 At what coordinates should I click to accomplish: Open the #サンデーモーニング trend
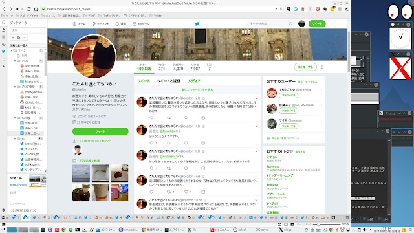pyautogui.click(x=280, y=175)
